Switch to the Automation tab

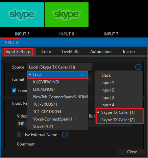pos(101,52)
